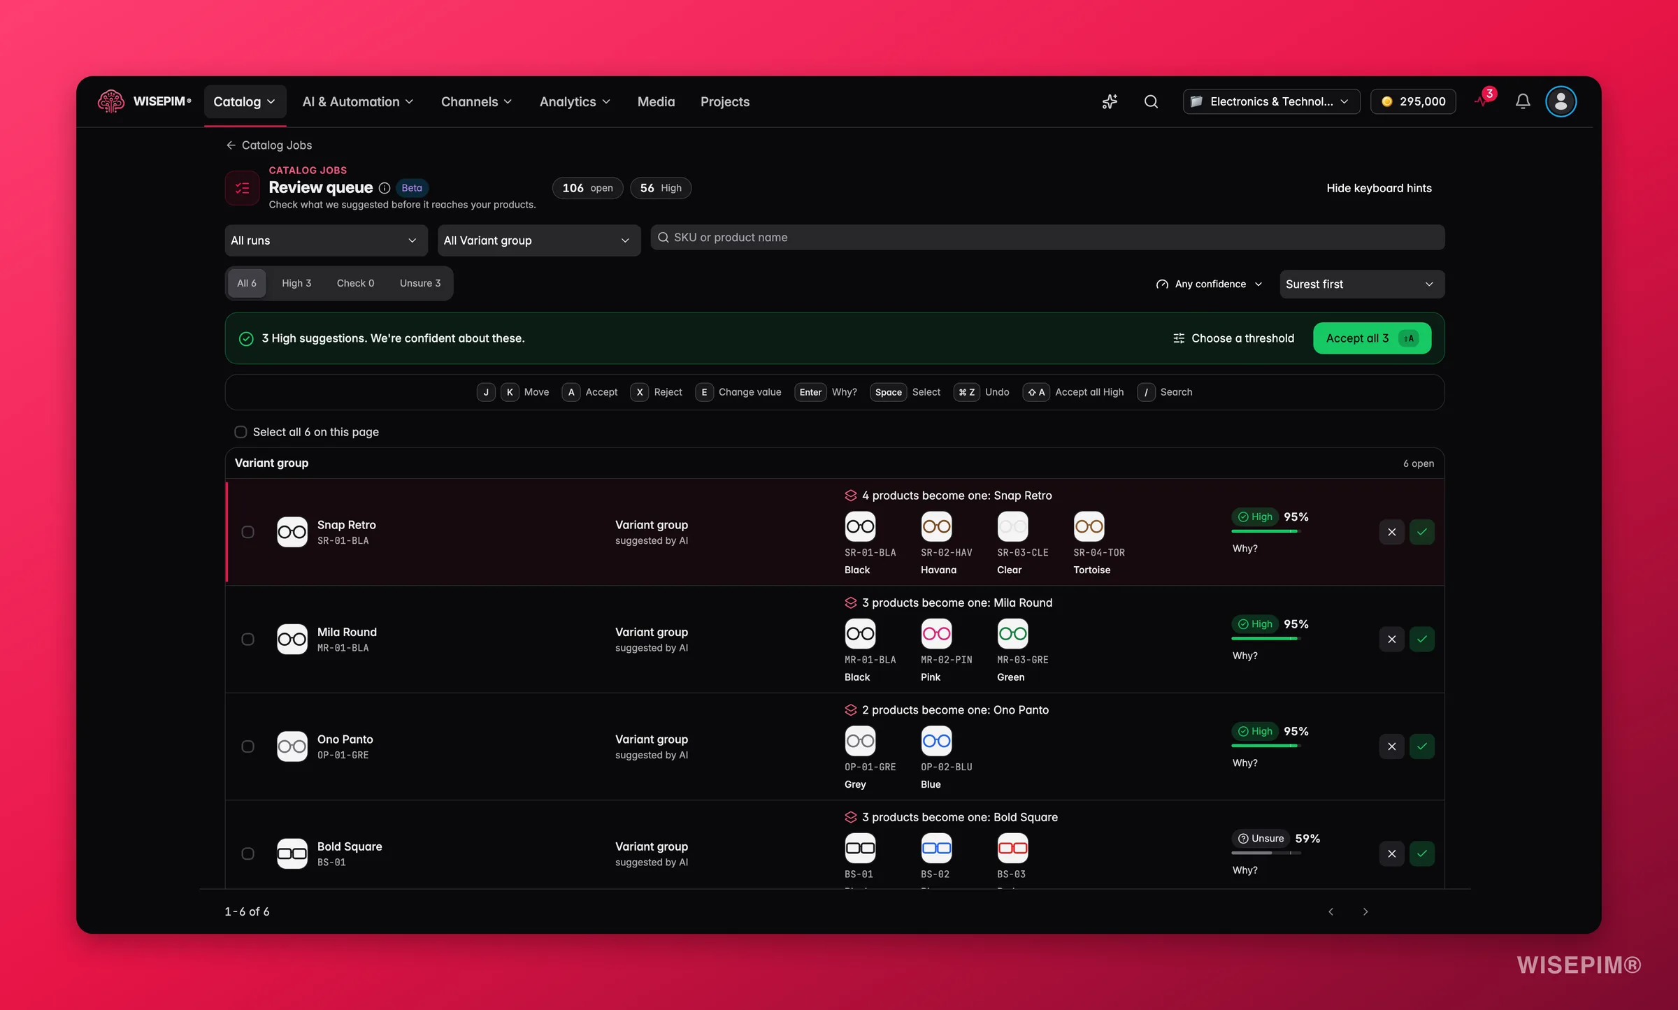The image size is (1678, 1010).
Task: Switch to the High 3 tab
Action: tap(296, 283)
